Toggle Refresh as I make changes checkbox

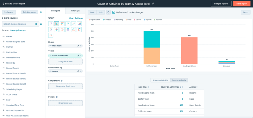[x=114, y=12]
